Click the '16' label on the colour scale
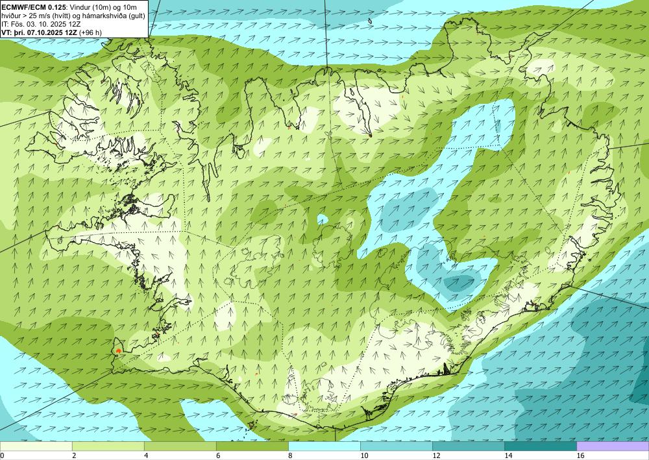Screen dimensions: 649x460 point(580,456)
